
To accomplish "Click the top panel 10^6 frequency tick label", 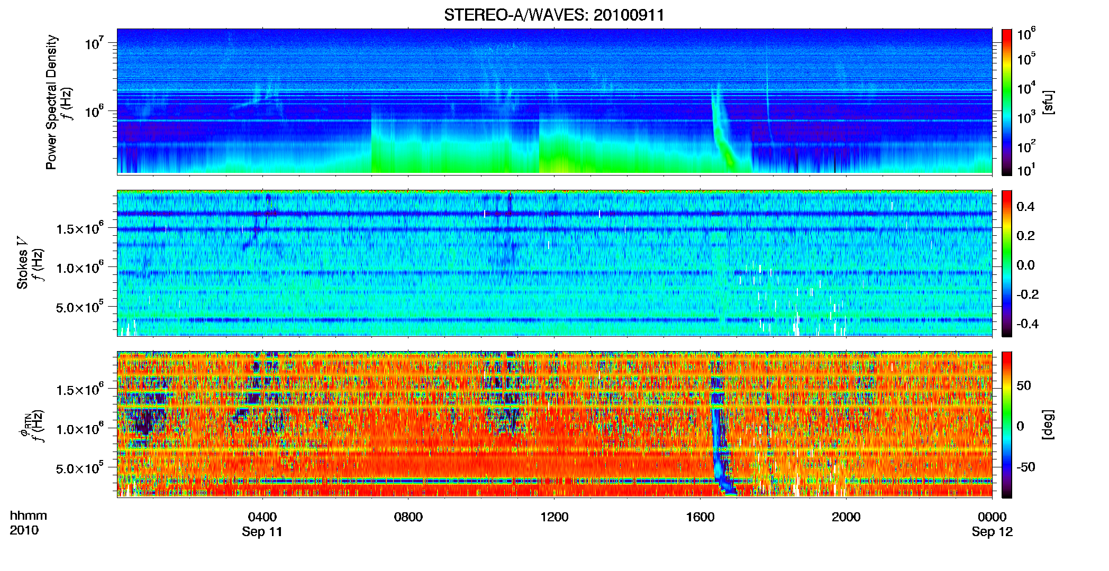I will coord(93,111).
